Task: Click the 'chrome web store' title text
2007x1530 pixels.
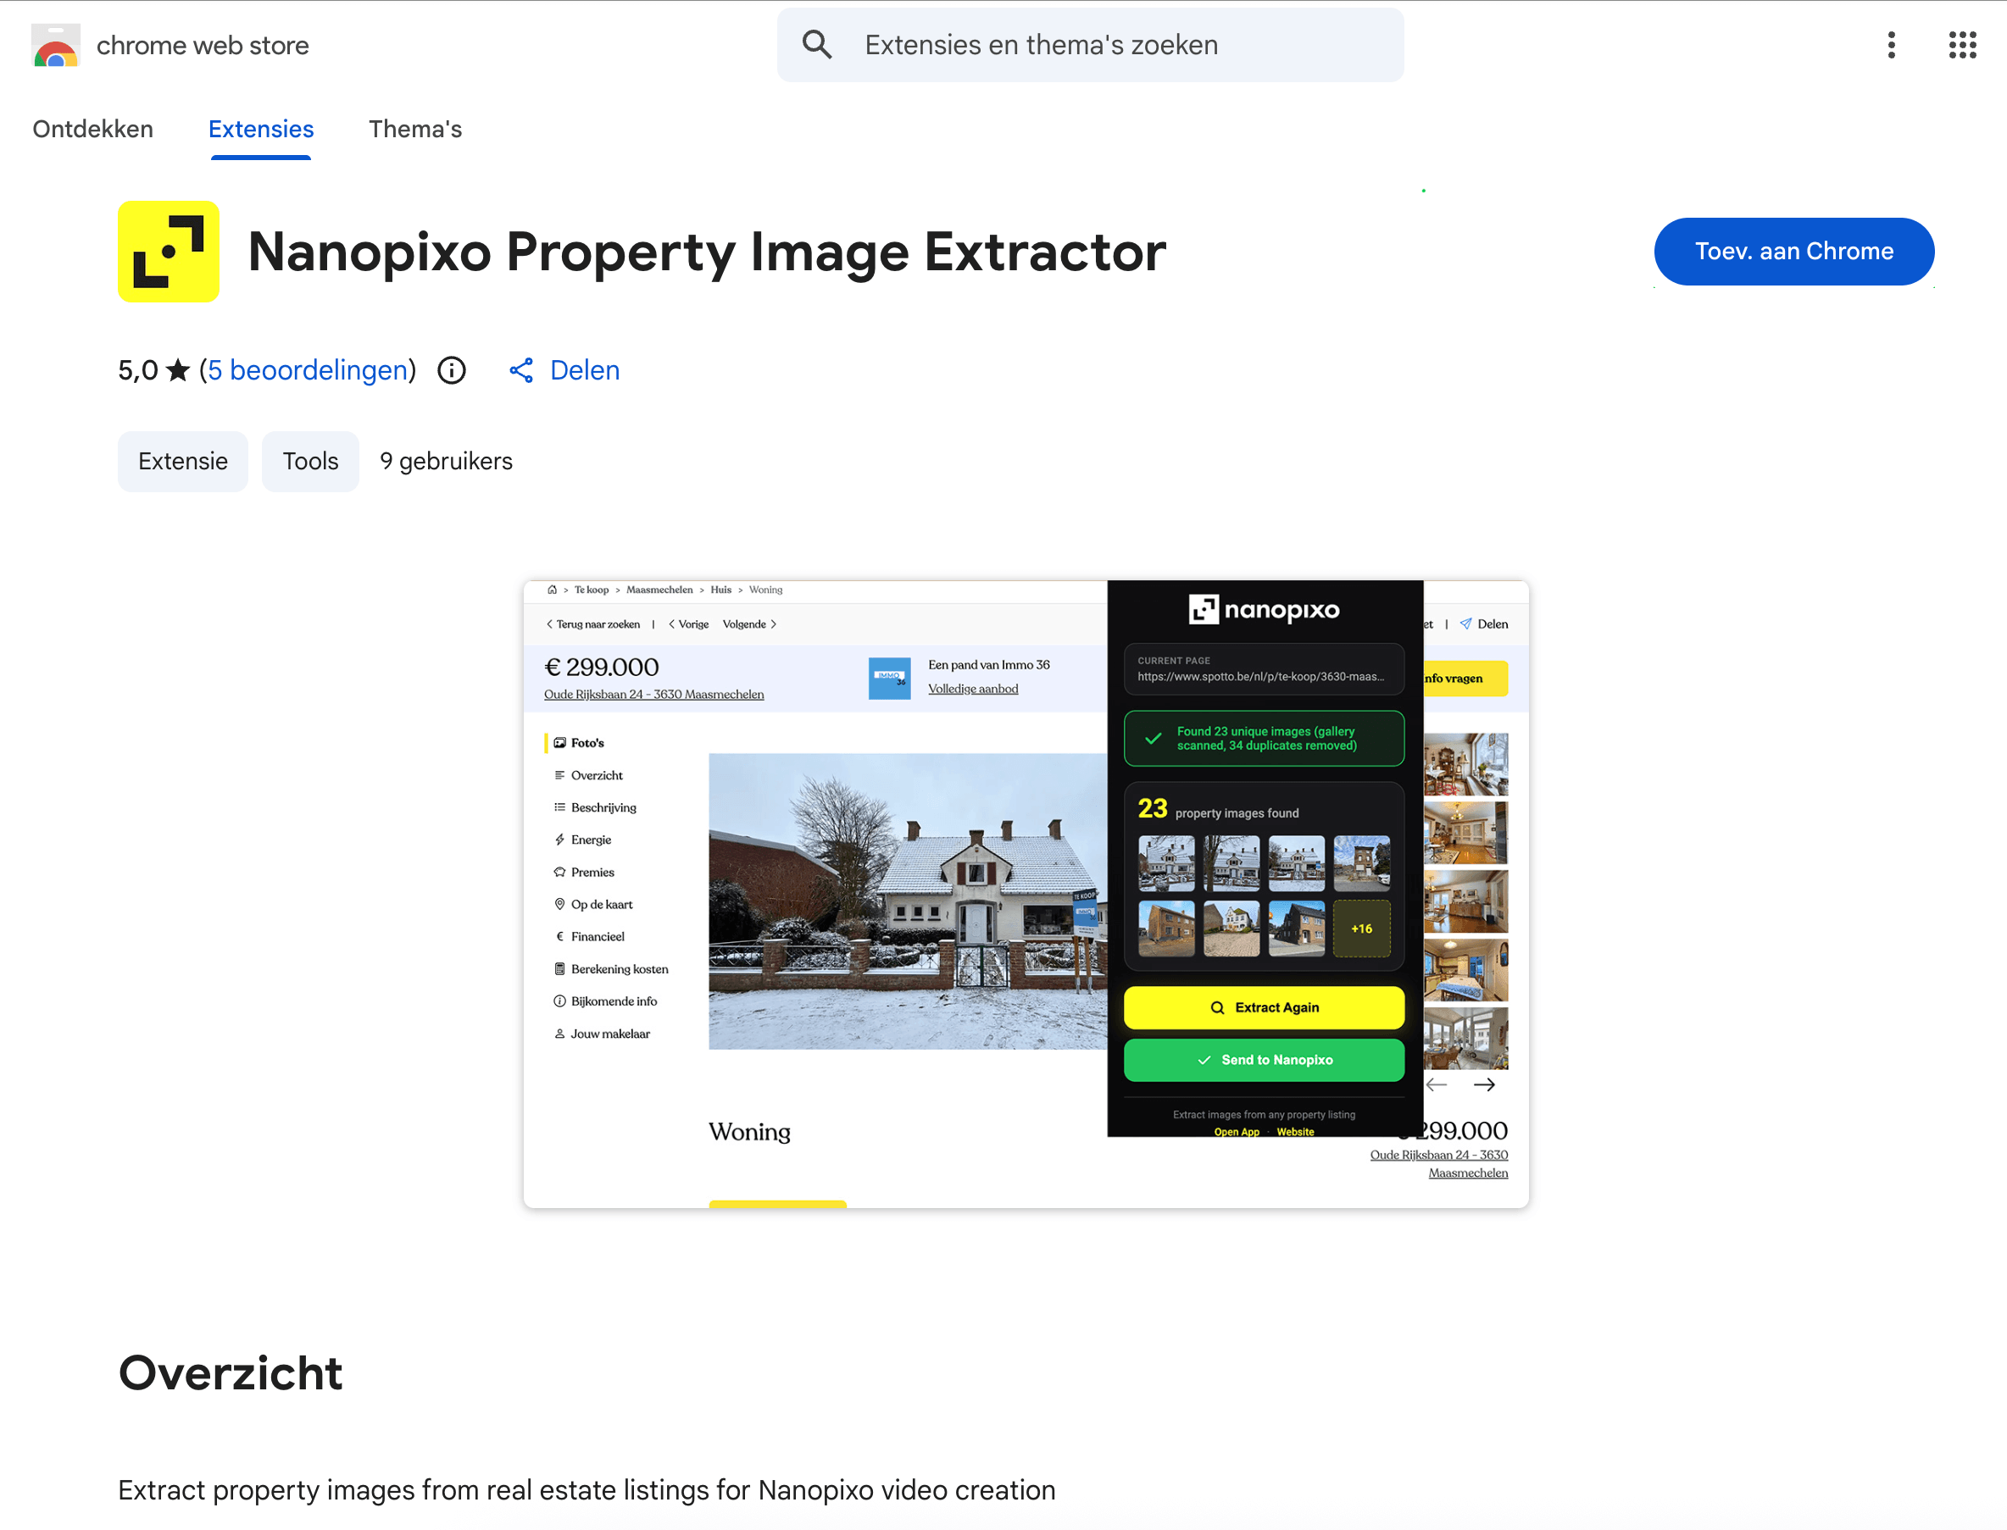Action: (x=203, y=46)
